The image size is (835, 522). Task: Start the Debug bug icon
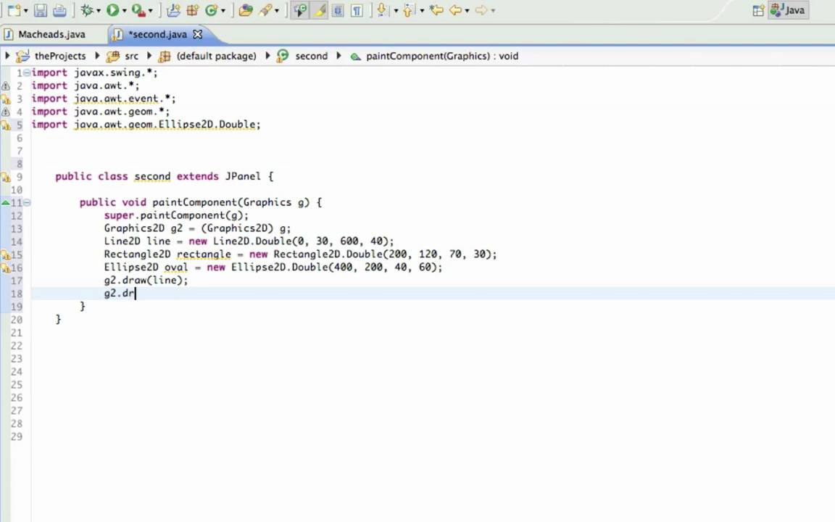click(x=87, y=10)
